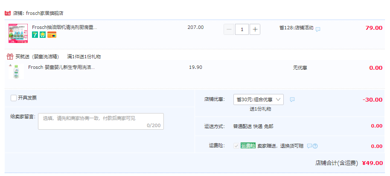Click the quantity input field showing 1
The height and width of the screenshot is (176, 390).
242,29
